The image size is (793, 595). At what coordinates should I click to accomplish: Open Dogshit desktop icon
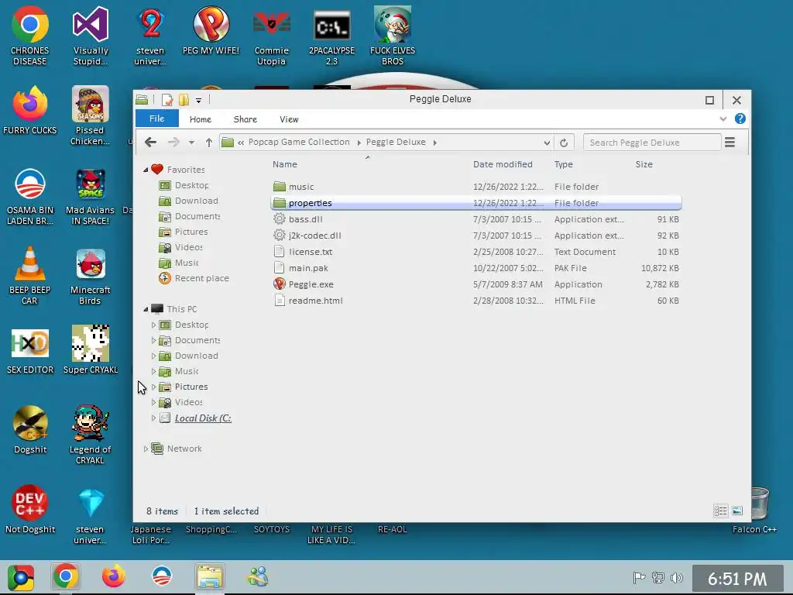pyautogui.click(x=30, y=429)
